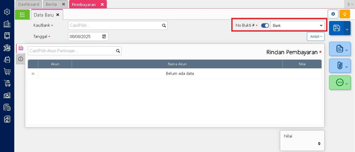Close the Pembayaran tab
This screenshot has width=355, height=152.
pos(102,4)
